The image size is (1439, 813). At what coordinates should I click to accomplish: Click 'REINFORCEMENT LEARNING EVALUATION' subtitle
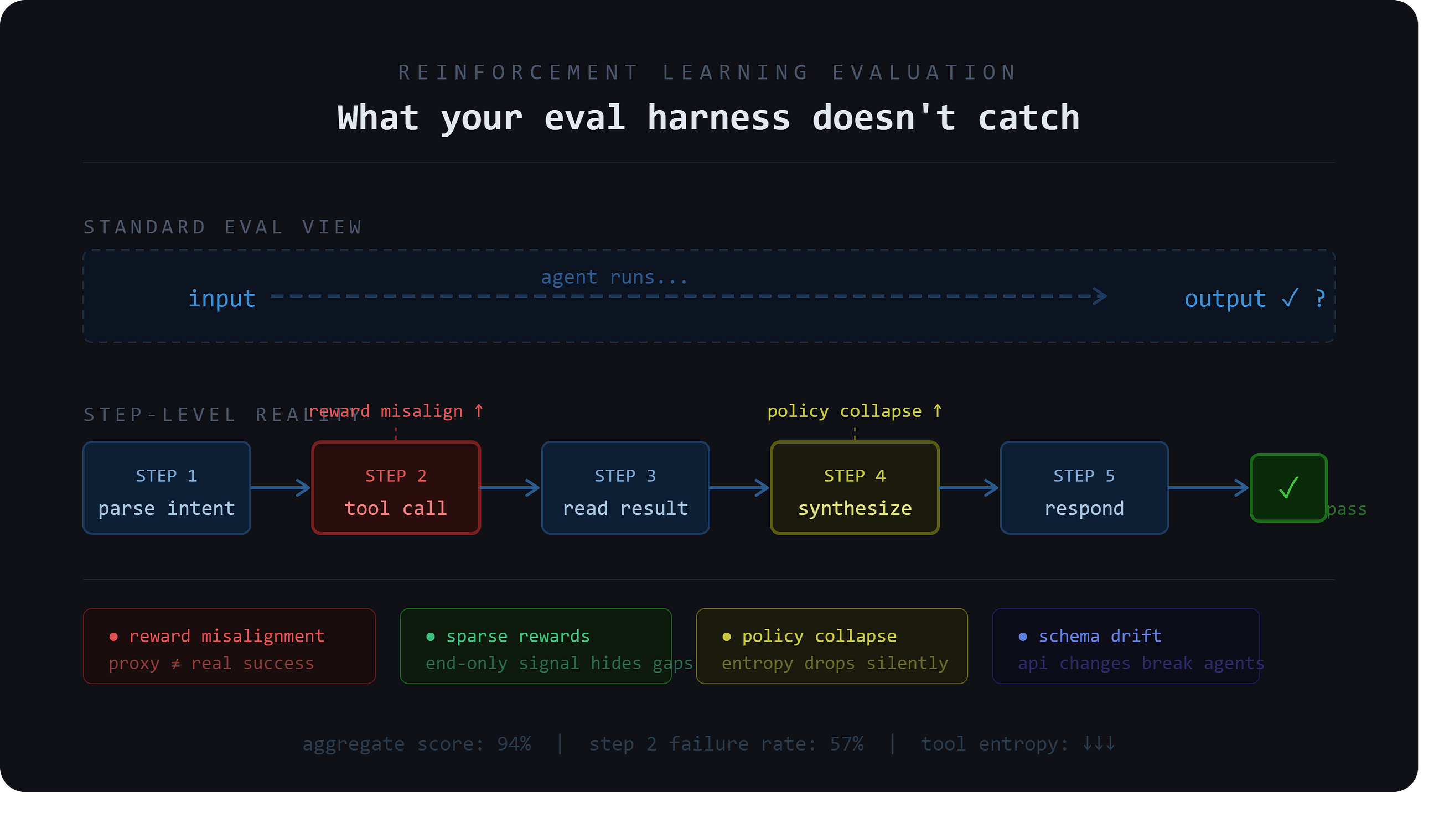pos(708,72)
